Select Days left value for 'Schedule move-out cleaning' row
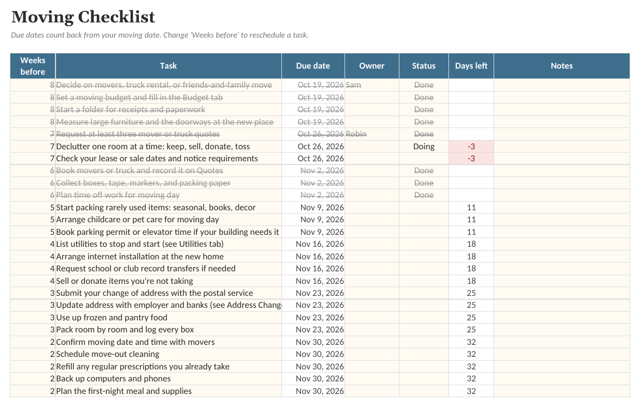 pos(471,354)
